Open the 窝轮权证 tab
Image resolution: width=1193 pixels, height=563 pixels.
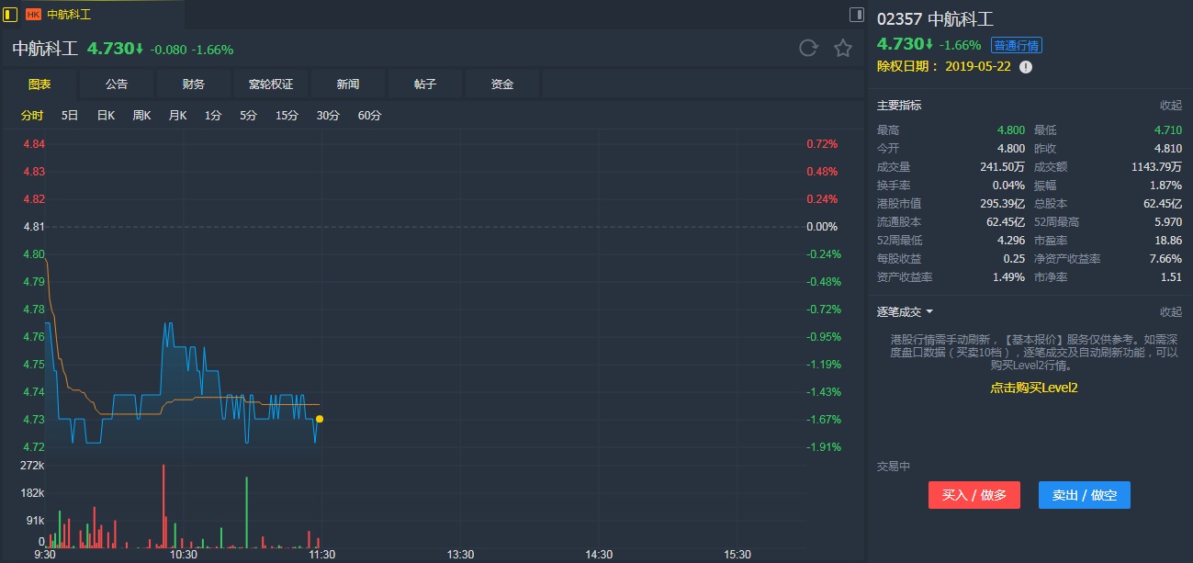click(x=271, y=84)
